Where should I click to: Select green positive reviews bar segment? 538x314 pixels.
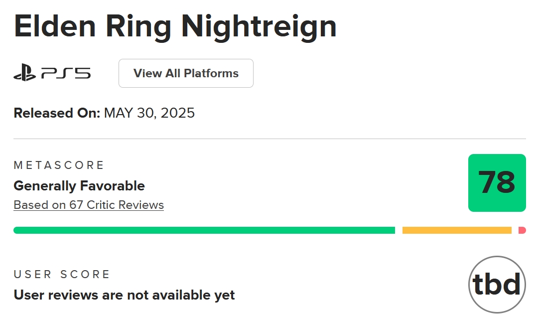click(x=204, y=230)
